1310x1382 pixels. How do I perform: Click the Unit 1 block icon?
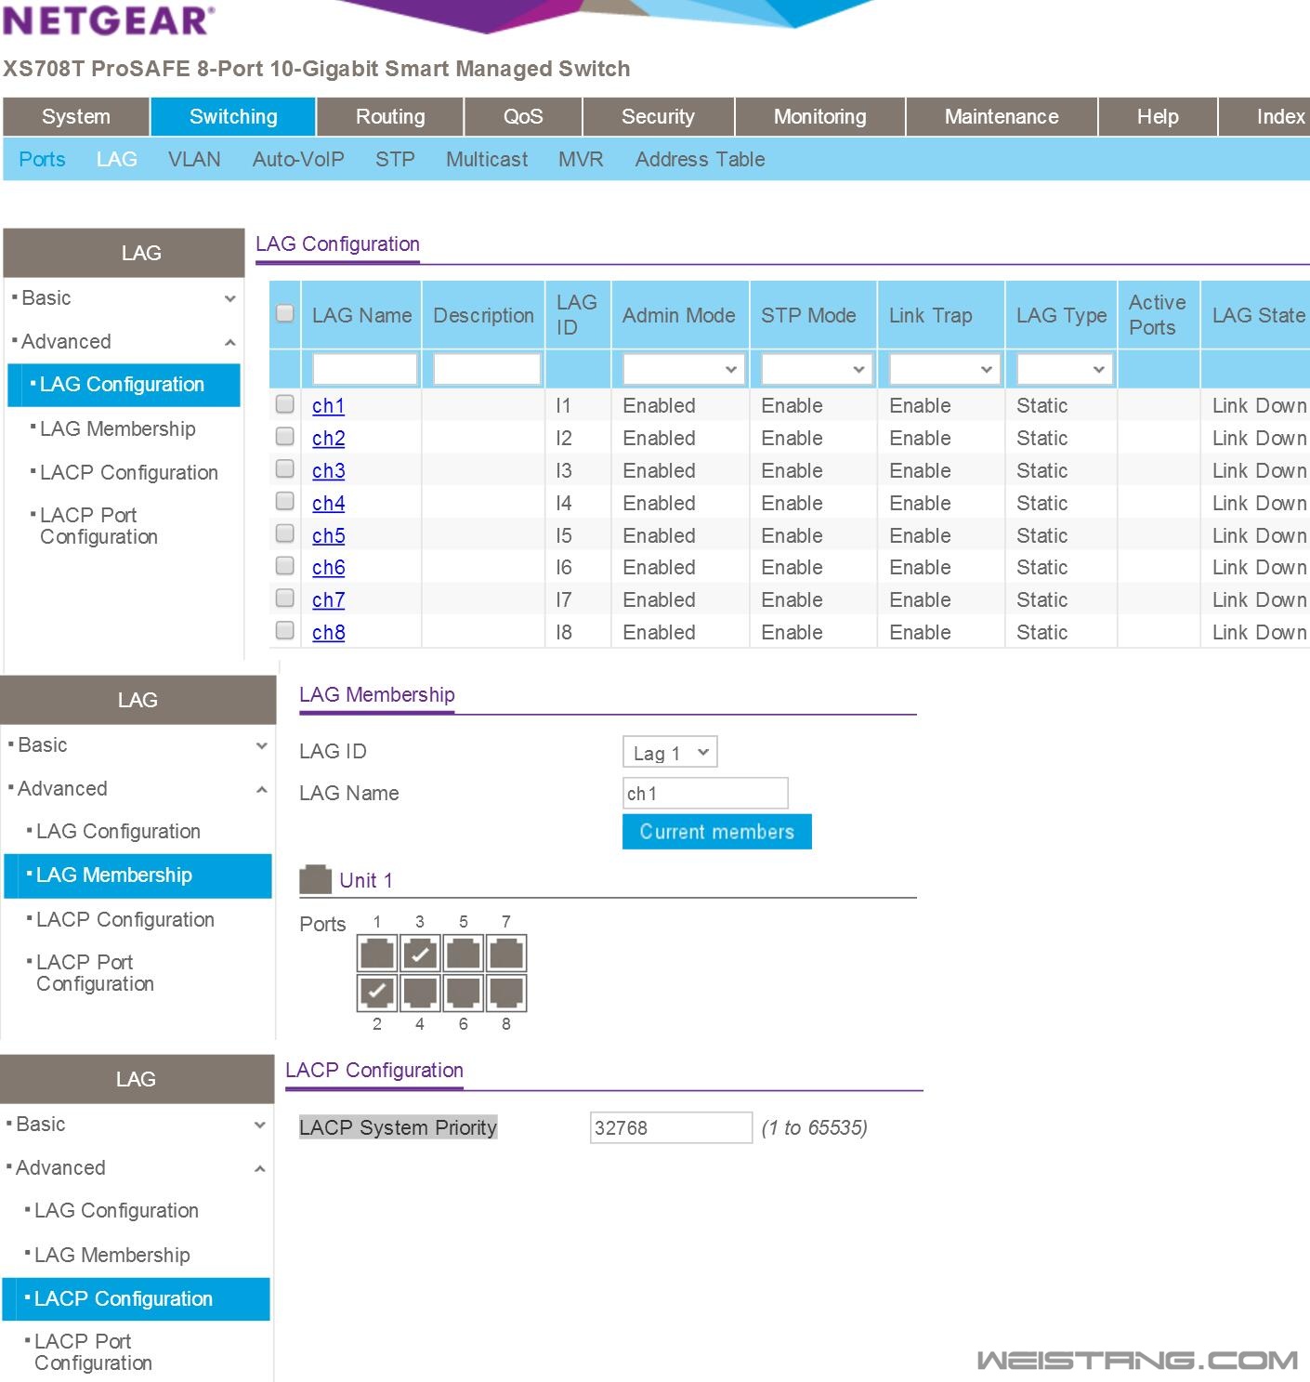point(315,879)
